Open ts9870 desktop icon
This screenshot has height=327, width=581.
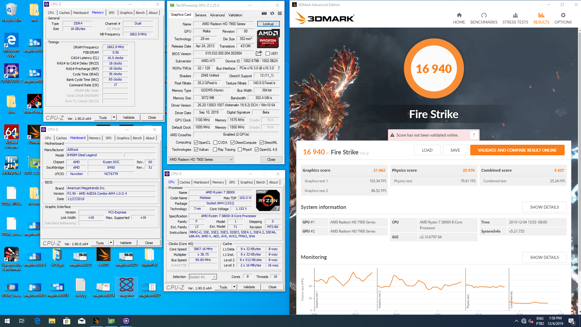click(103, 257)
